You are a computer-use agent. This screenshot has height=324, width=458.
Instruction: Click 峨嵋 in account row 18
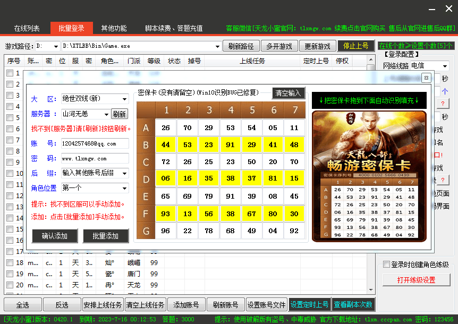[x=134, y=263]
